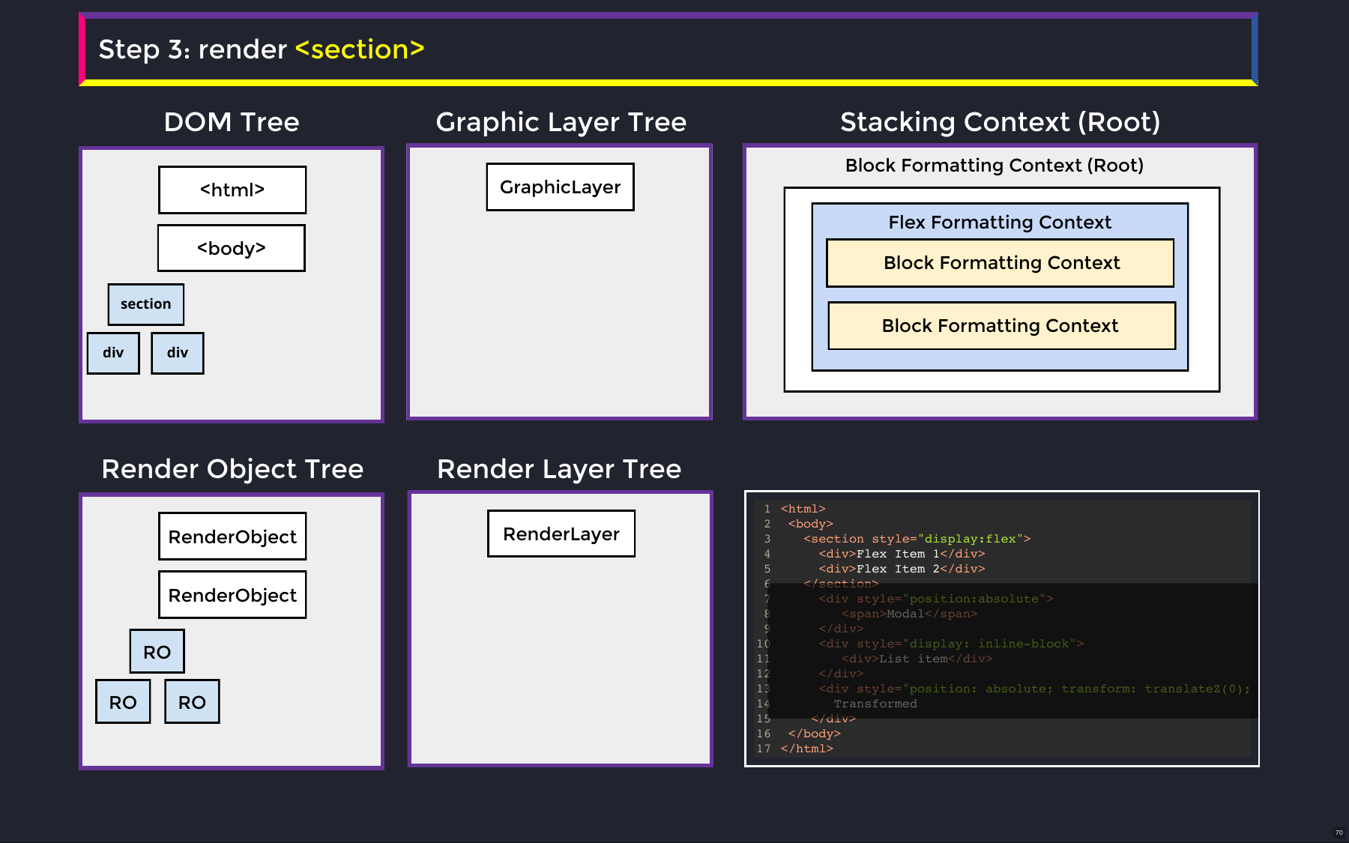Click the upper yellow Block Formatting Context box
The width and height of the screenshot is (1349, 843).
pyautogui.click(x=1001, y=263)
